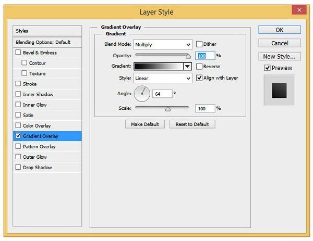Uncheck Align with Layer
Image resolution: width=313 pixels, height=241 pixels.
point(199,78)
